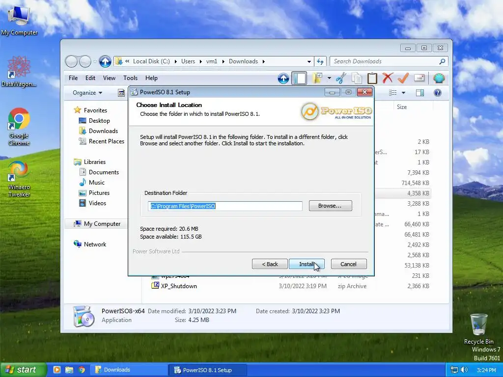This screenshot has width=503, height=377.
Task: Click the Search Downloads field
Action: click(x=389, y=61)
